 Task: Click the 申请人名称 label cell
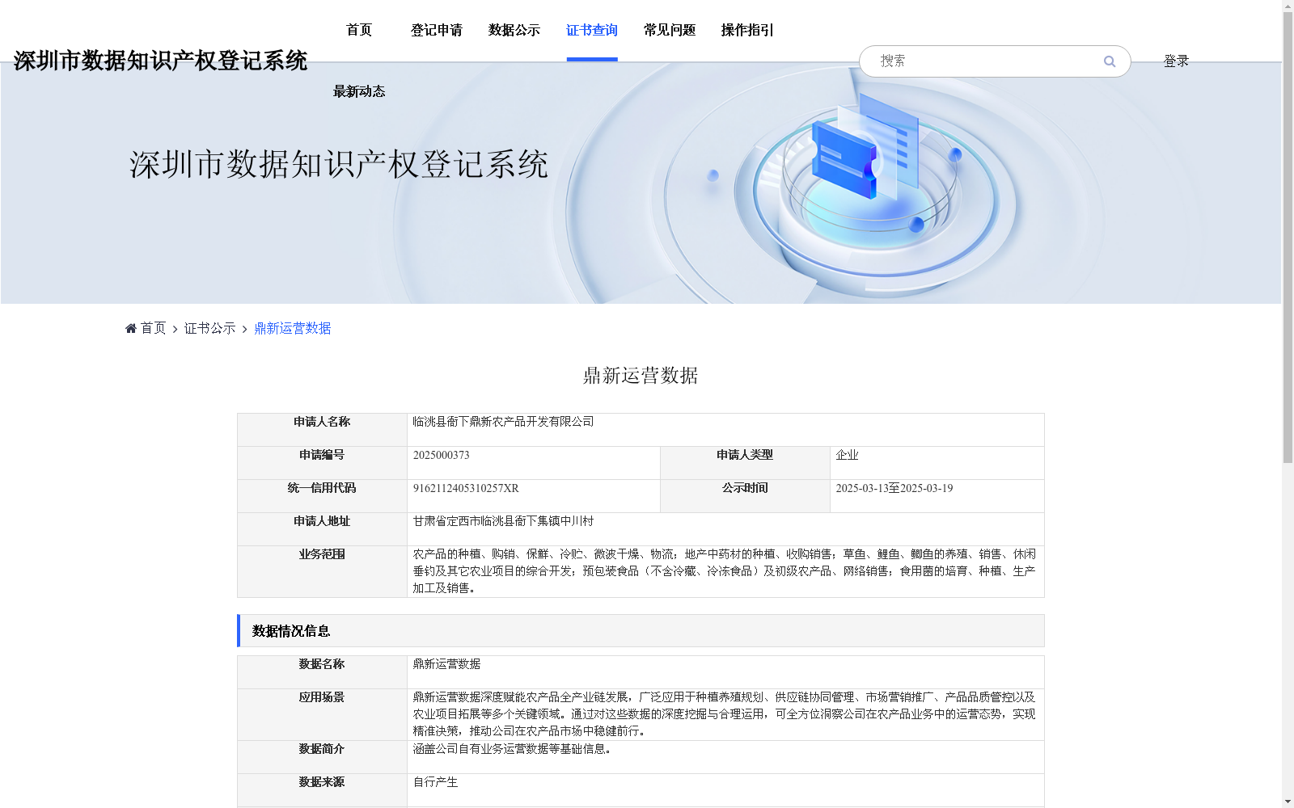point(322,430)
